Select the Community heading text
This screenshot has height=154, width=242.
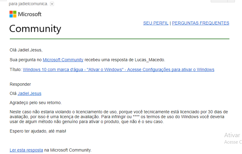35,29
